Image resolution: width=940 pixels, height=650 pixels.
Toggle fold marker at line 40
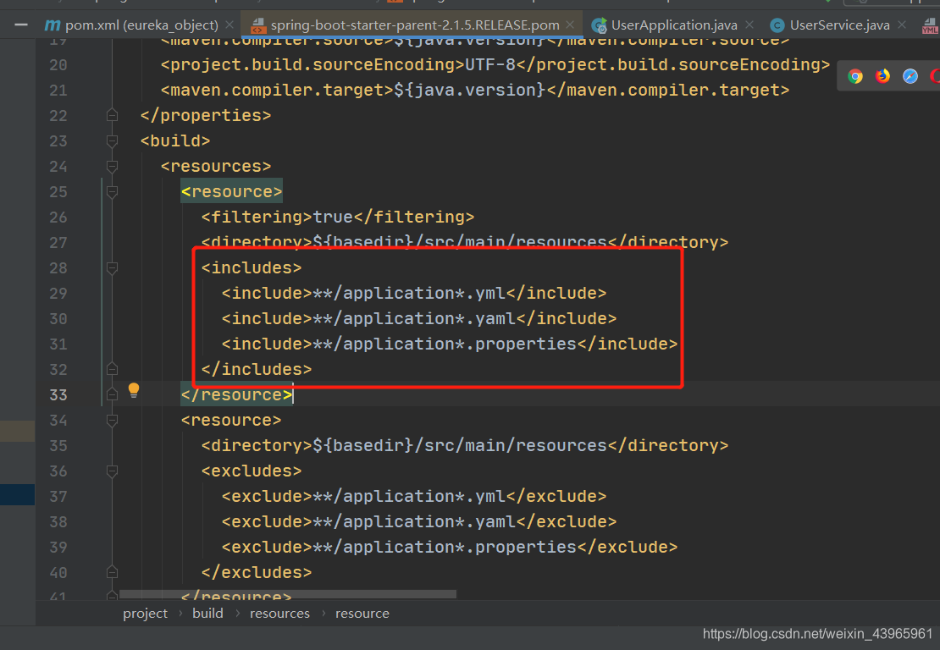112,572
